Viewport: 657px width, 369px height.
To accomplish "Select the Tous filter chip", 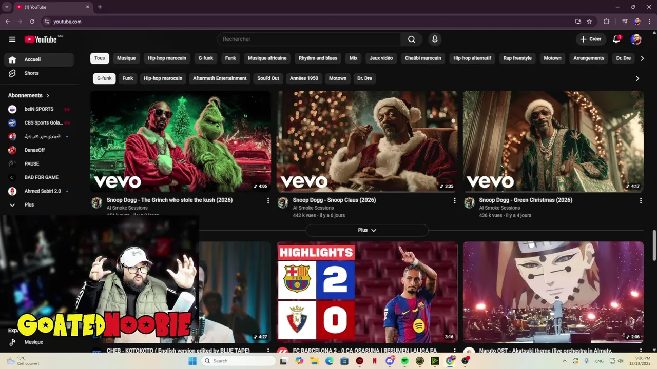I will click(100, 58).
